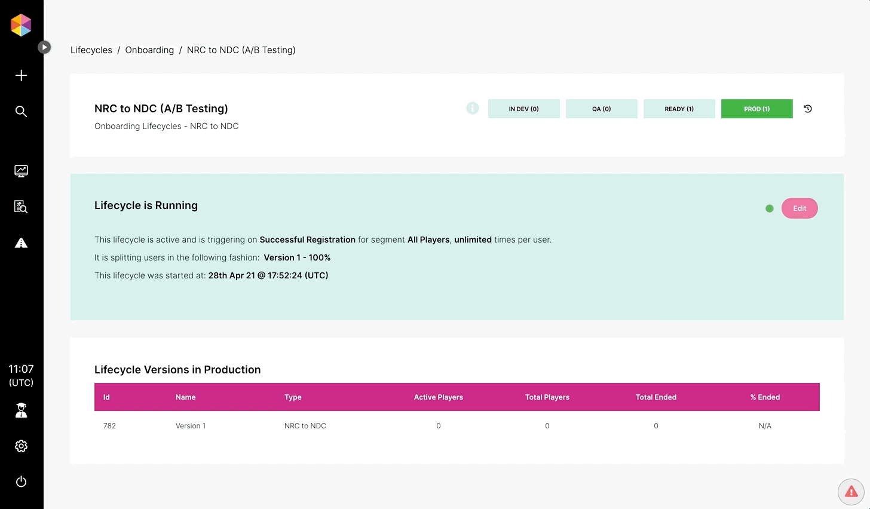Open settings gear in sidebar
Screen dimensions: 870x509
pyautogui.click(x=21, y=446)
